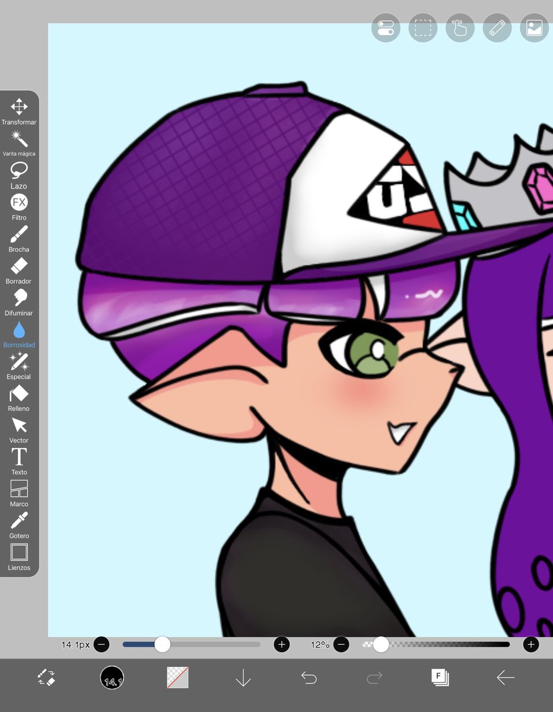
Task: Select the Brocha brush tool
Action: [19, 239]
